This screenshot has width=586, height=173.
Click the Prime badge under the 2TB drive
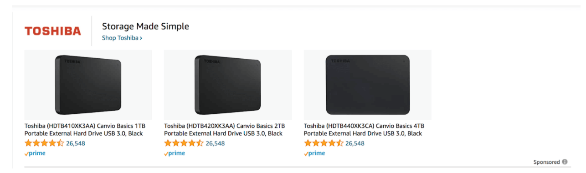[x=175, y=153]
